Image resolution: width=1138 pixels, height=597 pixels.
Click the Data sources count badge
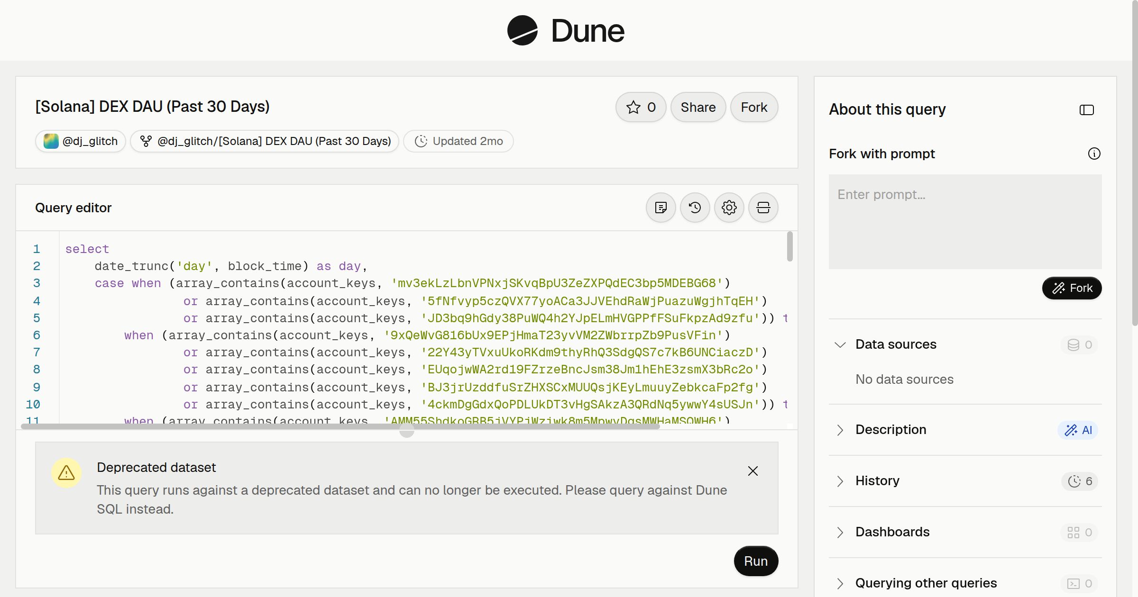[x=1080, y=345]
